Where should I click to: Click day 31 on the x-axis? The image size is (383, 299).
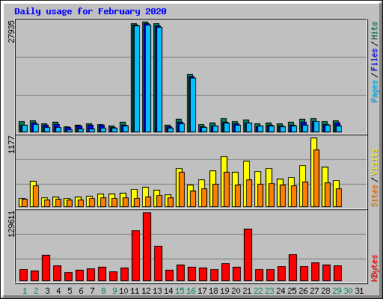tap(359, 291)
